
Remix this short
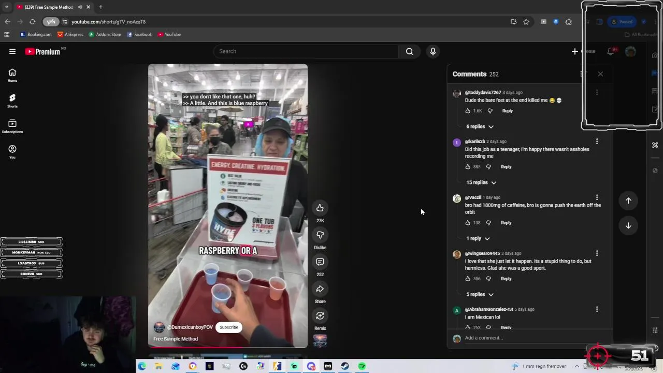coord(320,316)
